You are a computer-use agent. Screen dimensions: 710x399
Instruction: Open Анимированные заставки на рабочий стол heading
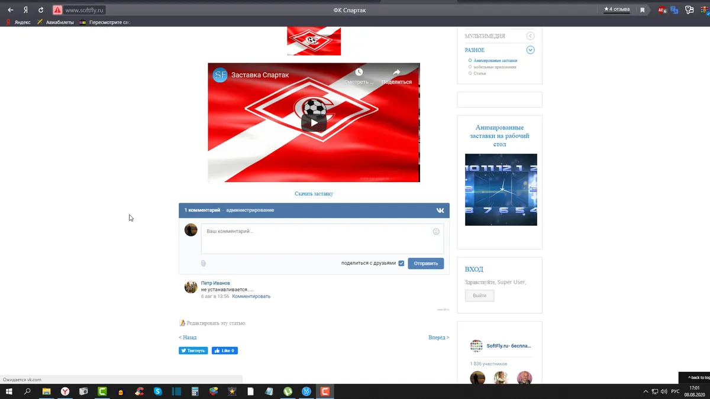[500, 135]
